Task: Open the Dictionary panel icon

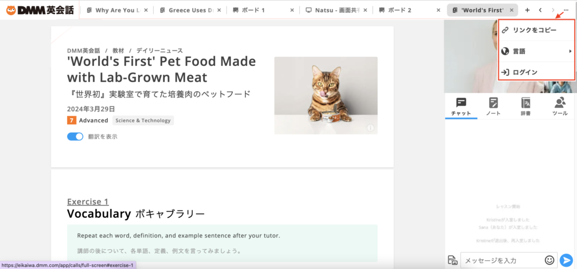Action: click(x=526, y=106)
